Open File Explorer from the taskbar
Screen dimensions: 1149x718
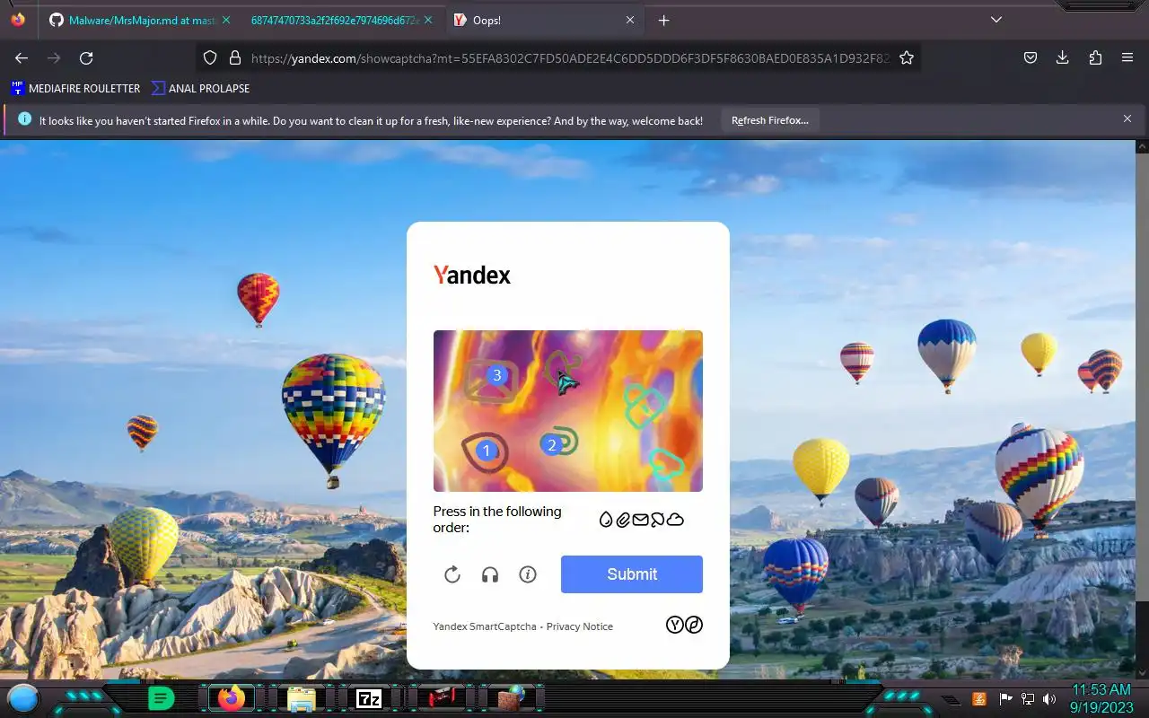click(x=300, y=699)
